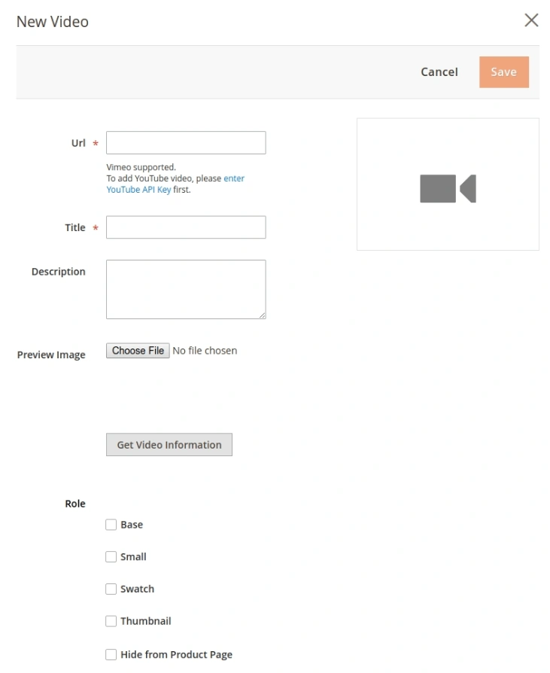This screenshot has height=673, width=550.
Task: Click the Choose File button
Action: coord(138,350)
